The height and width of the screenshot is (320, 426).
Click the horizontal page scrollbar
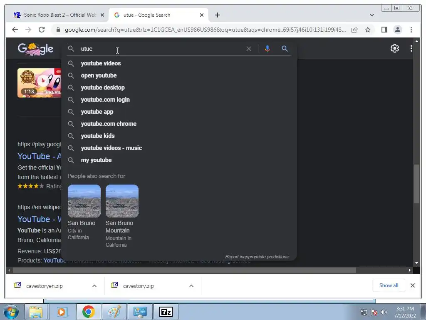(185, 270)
